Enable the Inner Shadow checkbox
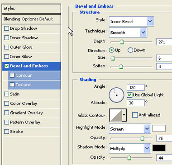 click(6, 38)
